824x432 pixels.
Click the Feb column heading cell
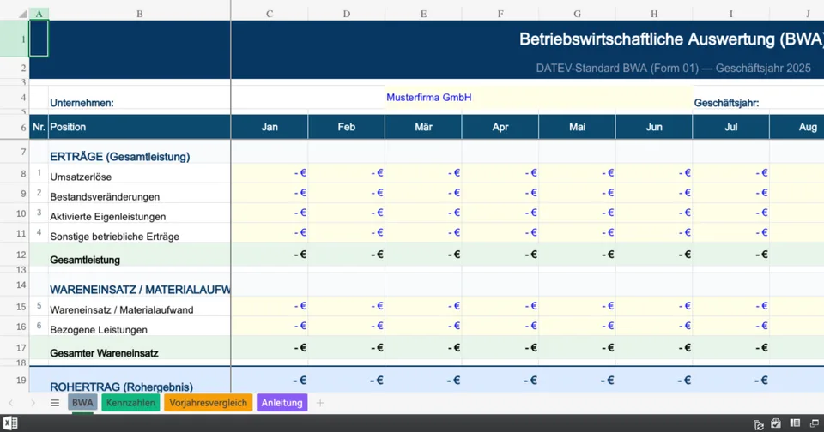point(346,127)
